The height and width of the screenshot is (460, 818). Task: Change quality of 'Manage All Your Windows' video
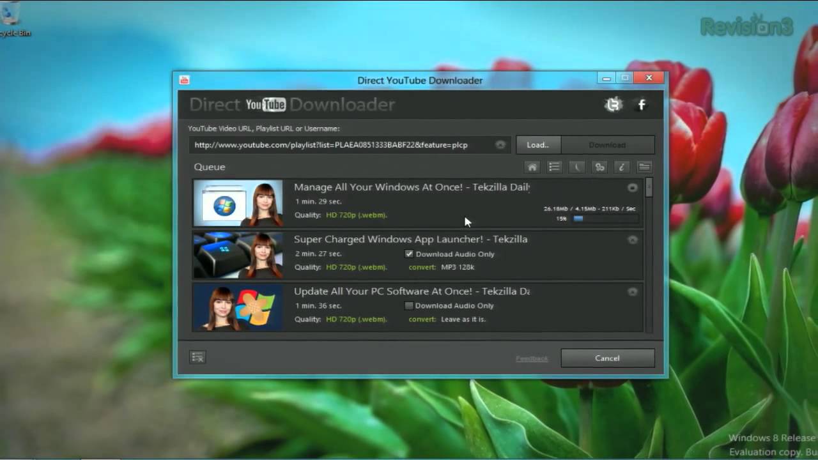click(356, 215)
